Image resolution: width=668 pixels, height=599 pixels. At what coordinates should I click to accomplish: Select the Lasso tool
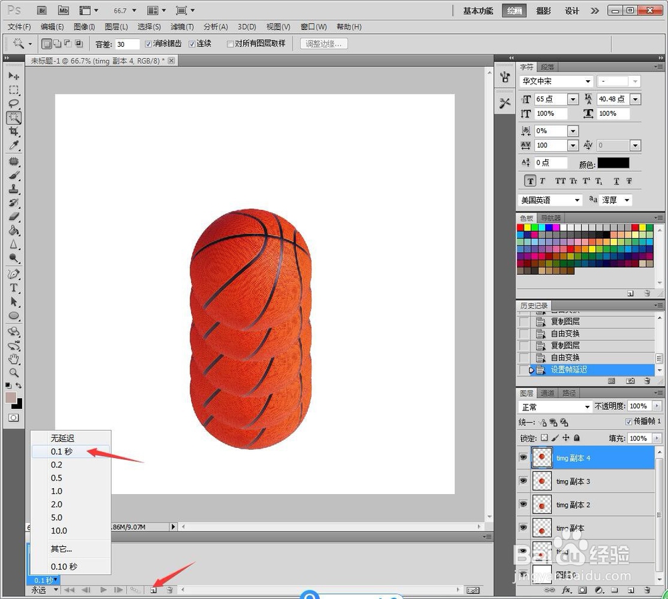coord(13,103)
